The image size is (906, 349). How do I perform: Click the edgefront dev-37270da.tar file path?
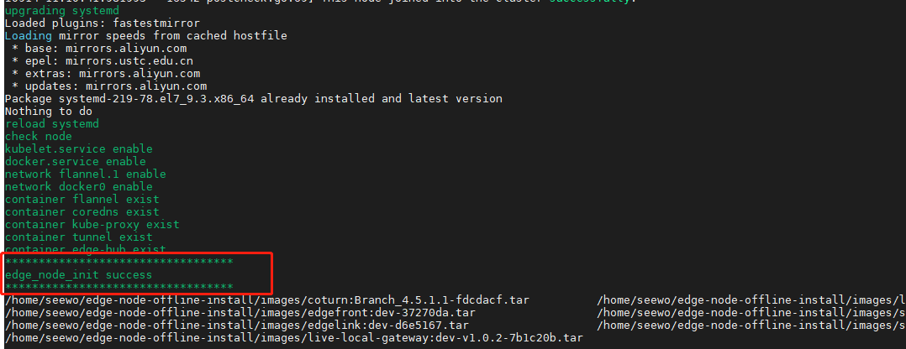point(237,313)
